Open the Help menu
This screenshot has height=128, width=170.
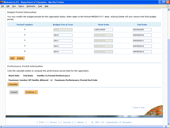46,6
